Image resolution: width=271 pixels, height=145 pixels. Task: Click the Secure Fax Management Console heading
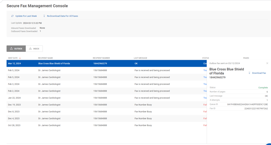[37, 6]
